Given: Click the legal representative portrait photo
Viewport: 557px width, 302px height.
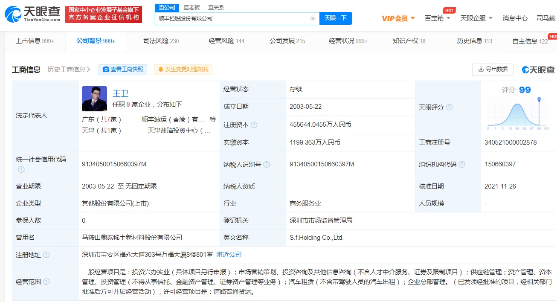Looking at the screenshot, I should [x=94, y=99].
